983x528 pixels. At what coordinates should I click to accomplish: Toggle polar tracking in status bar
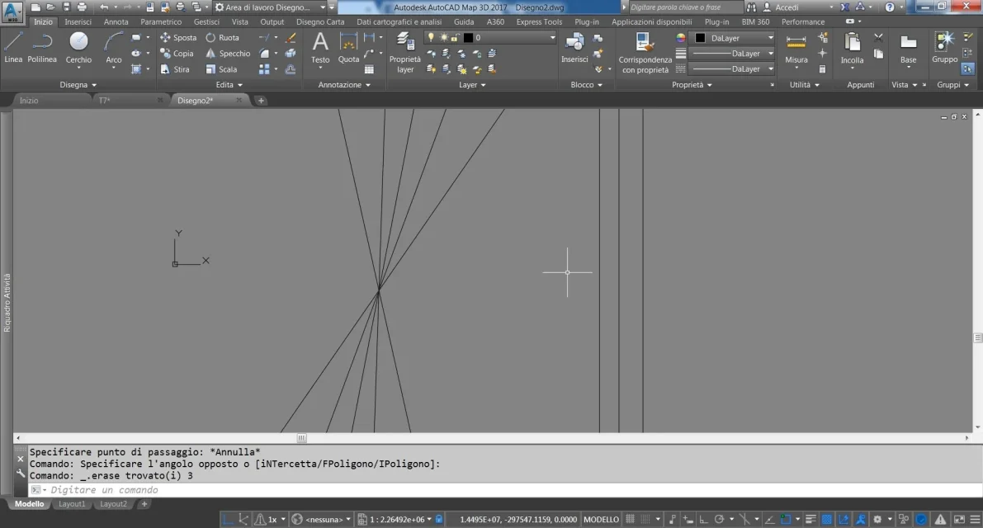[x=719, y=519]
